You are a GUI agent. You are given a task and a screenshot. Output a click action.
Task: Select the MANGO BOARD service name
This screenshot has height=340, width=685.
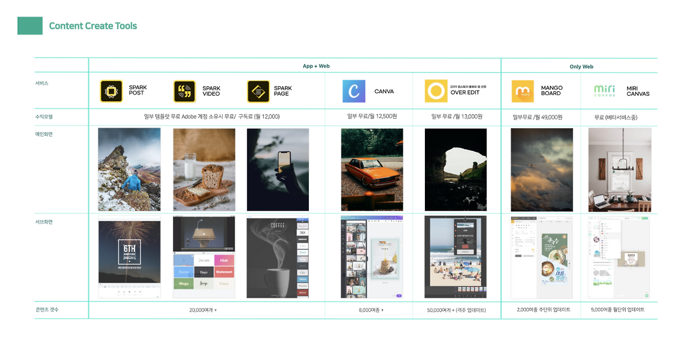point(552,90)
